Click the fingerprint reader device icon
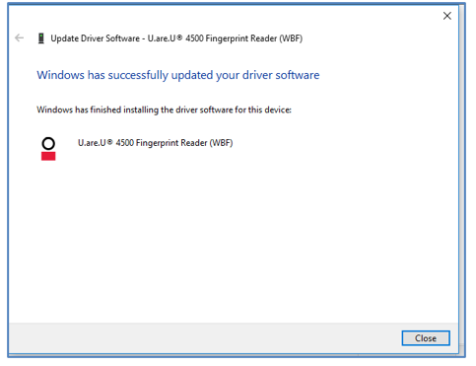The width and height of the screenshot is (476, 366). tap(48, 149)
